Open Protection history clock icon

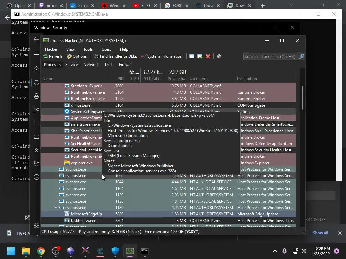[x=36, y=177]
